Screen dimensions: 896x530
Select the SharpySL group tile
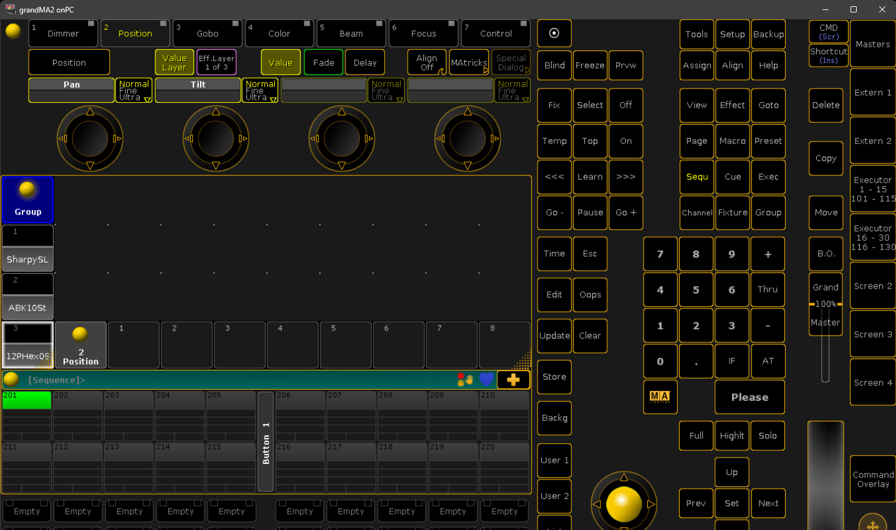[x=27, y=248]
